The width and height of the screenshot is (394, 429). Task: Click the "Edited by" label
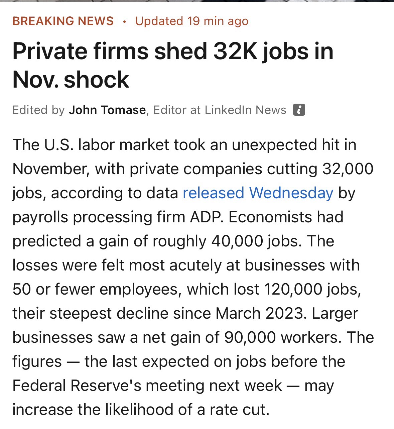pos(38,110)
